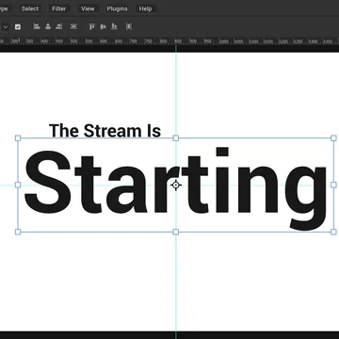
Task: Click the 800 mark on horizontal ruler
Action: coord(164,41)
